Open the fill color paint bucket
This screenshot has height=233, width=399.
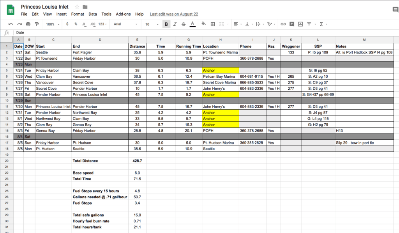click(x=203, y=24)
